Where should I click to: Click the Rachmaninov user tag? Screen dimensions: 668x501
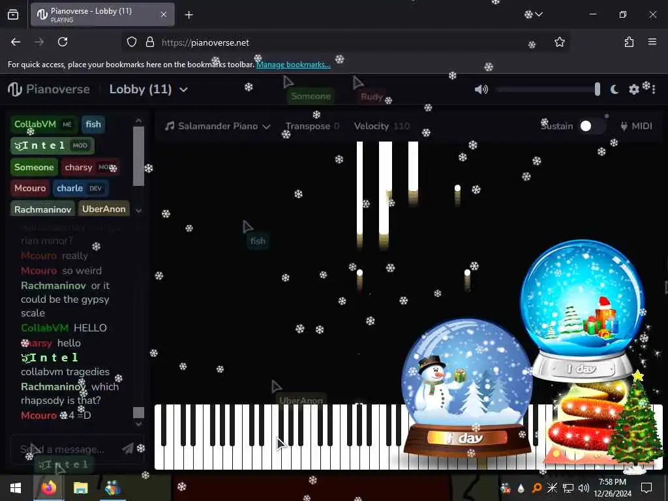tap(42, 209)
